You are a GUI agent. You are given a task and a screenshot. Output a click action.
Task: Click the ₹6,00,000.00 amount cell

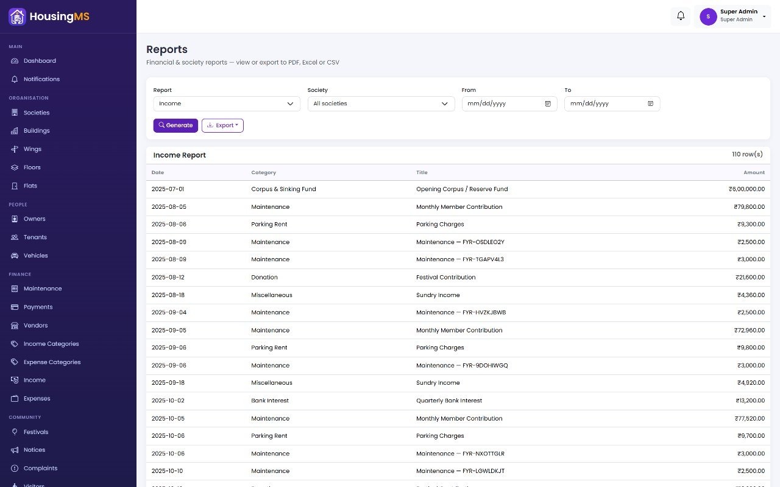tap(746, 189)
